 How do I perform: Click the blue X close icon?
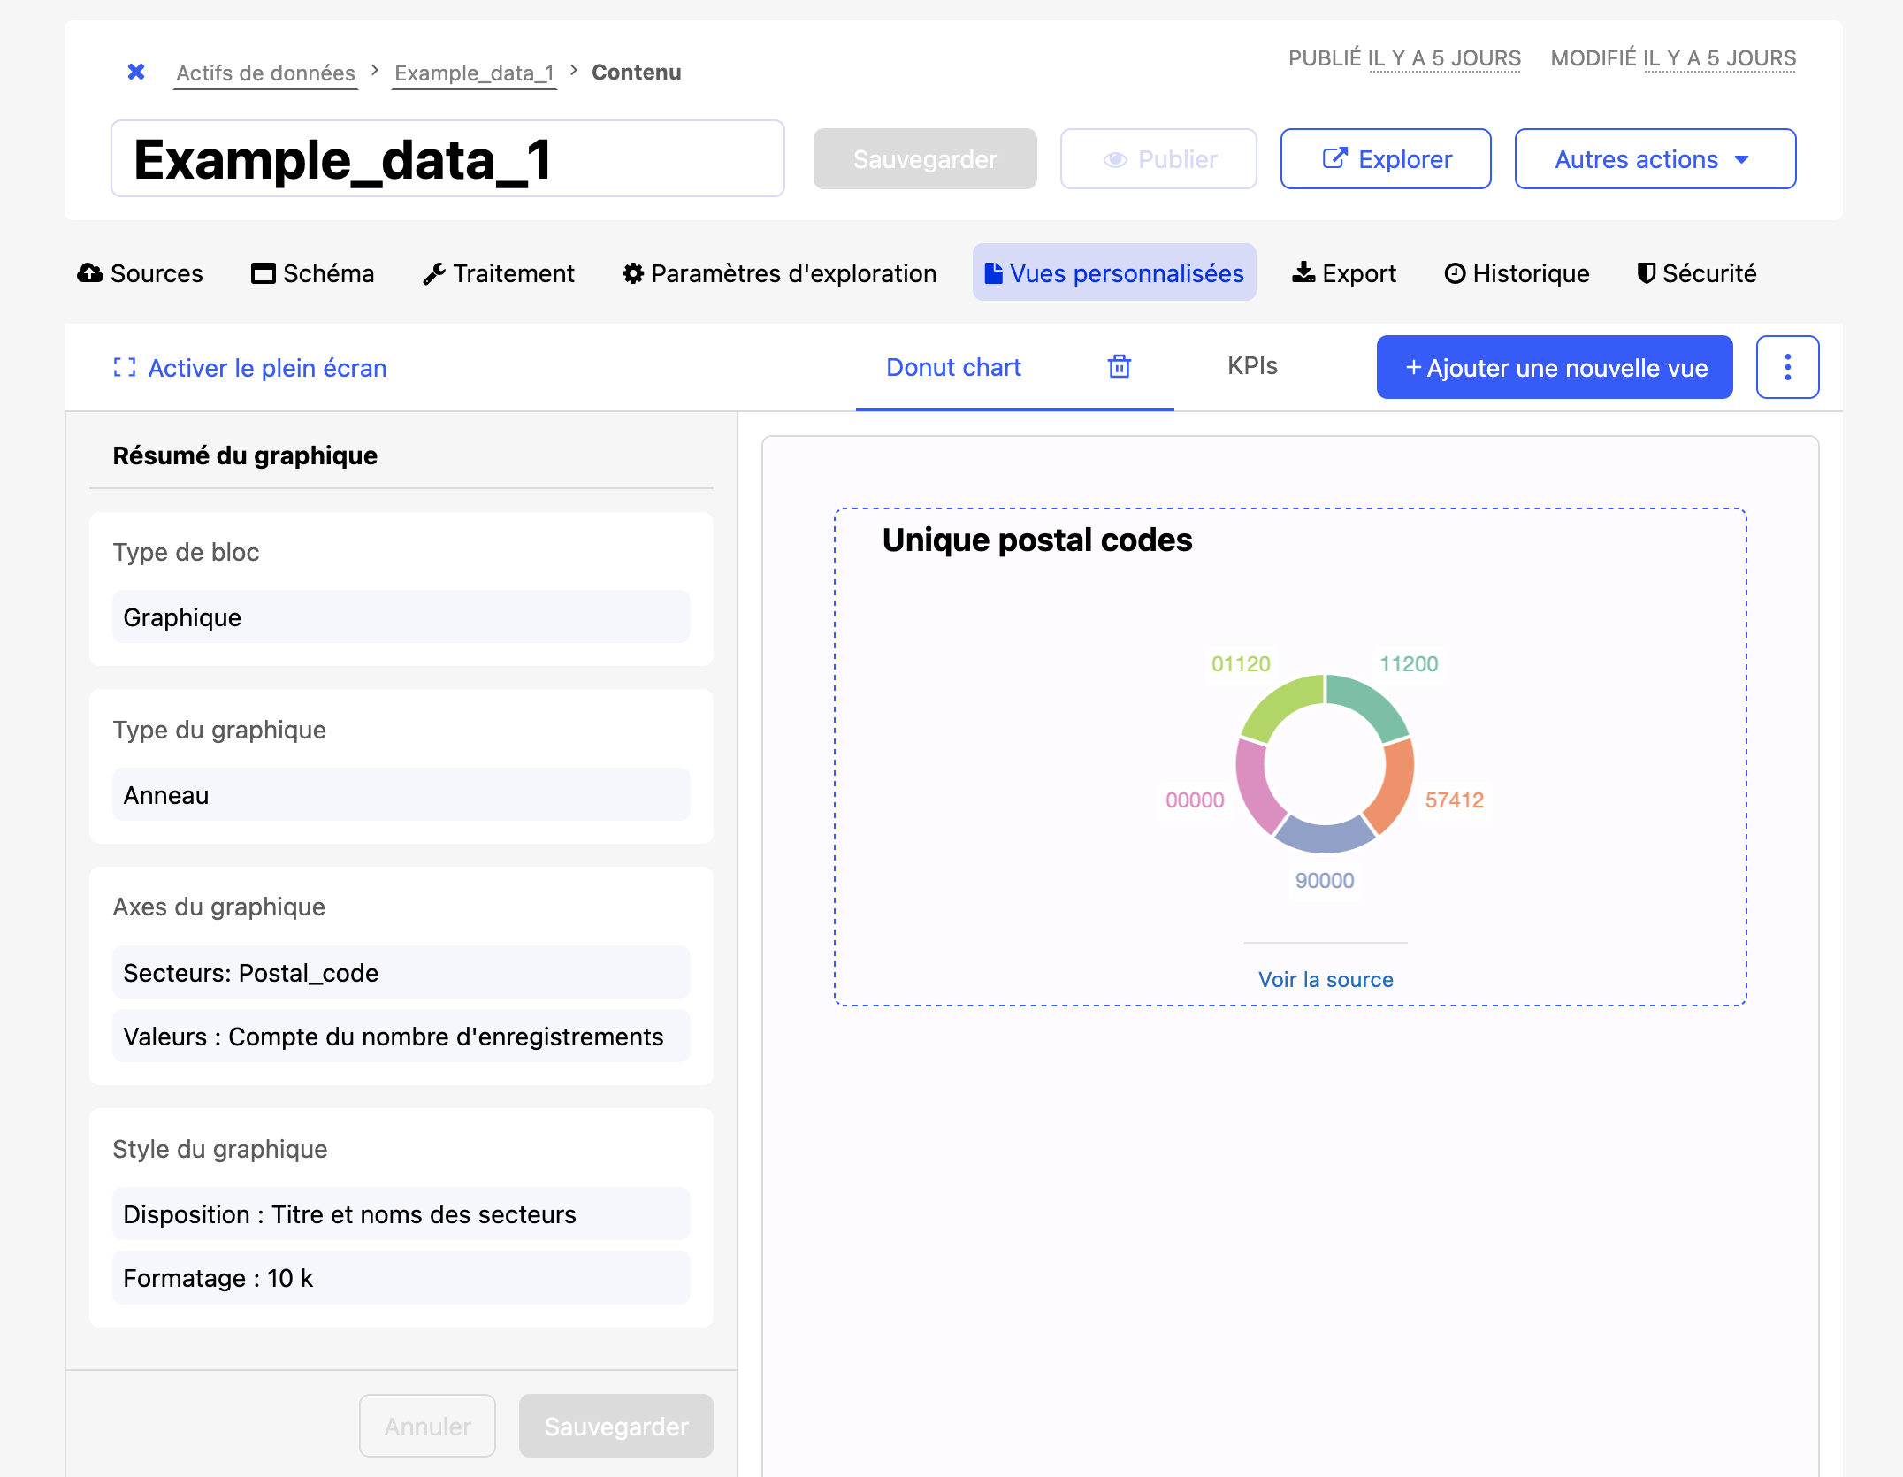(x=136, y=72)
